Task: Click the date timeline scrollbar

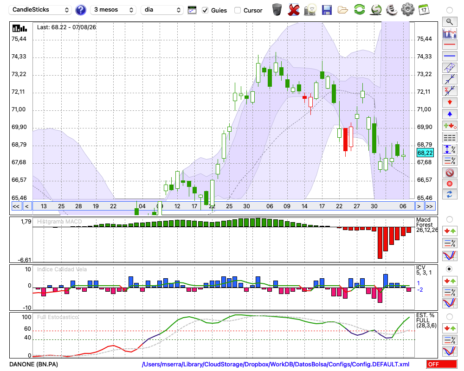Action: tap(224, 206)
